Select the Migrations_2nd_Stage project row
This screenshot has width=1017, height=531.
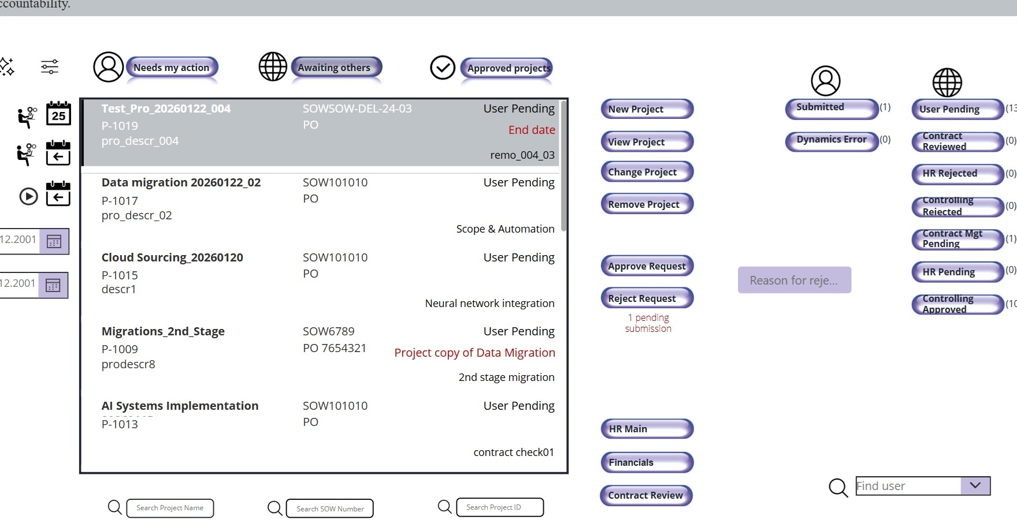[x=321, y=354]
